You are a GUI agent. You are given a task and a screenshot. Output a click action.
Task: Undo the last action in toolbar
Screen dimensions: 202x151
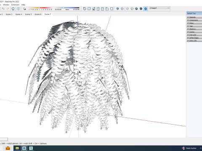(x=3, y=9)
